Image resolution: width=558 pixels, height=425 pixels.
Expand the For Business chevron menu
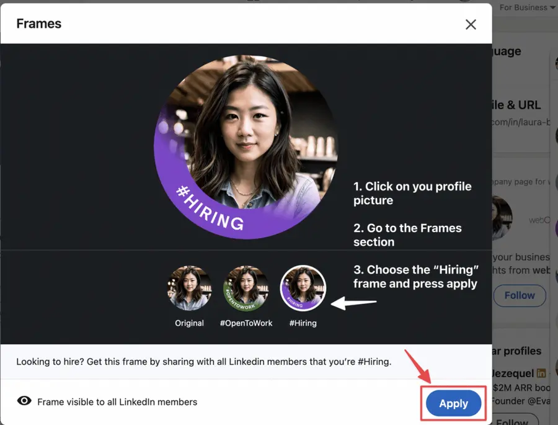click(x=552, y=7)
